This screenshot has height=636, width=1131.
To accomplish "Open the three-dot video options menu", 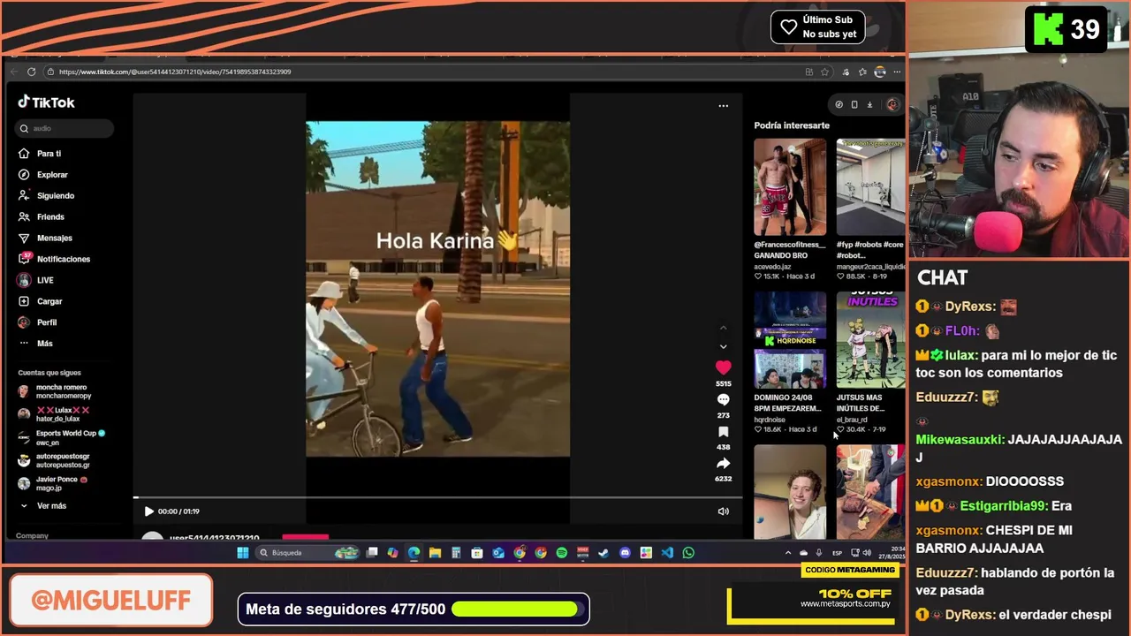I will 723,106.
